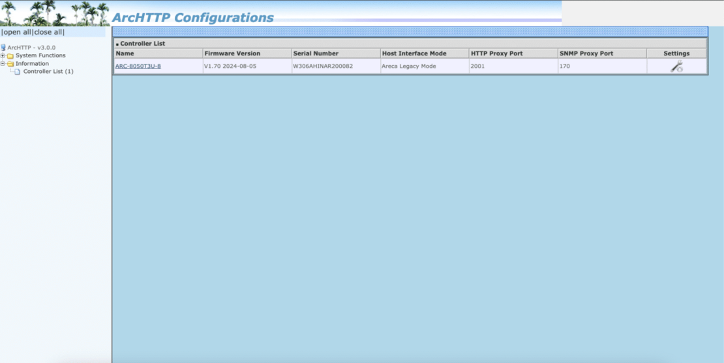
Task: Click the ArcHTTP computer icon in tree
Action: [3, 48]
